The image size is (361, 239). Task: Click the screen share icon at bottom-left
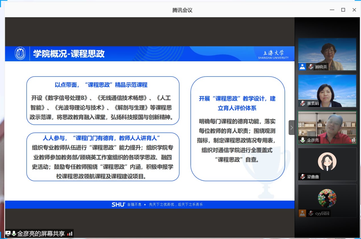[x=8, y=234]
